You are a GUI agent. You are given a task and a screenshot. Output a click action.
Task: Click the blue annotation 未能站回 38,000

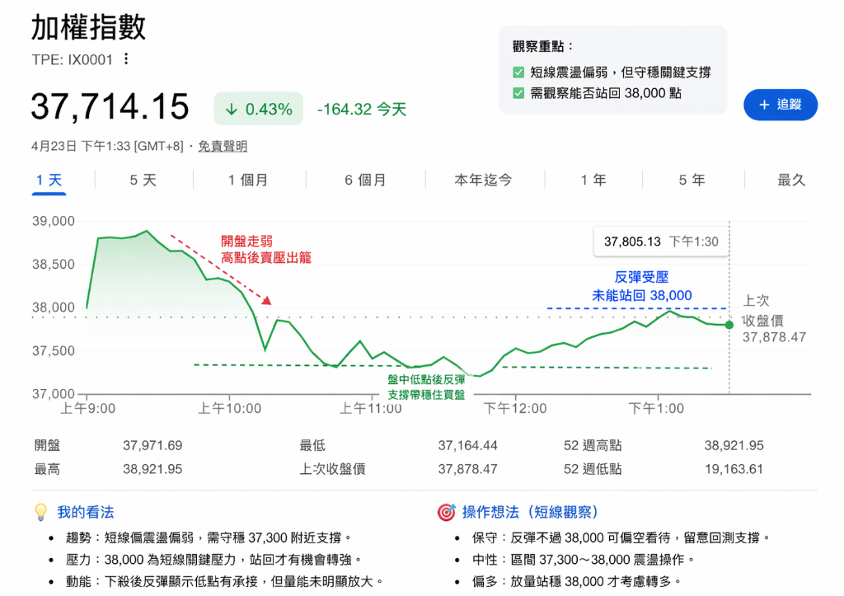[x=641, y=296]
